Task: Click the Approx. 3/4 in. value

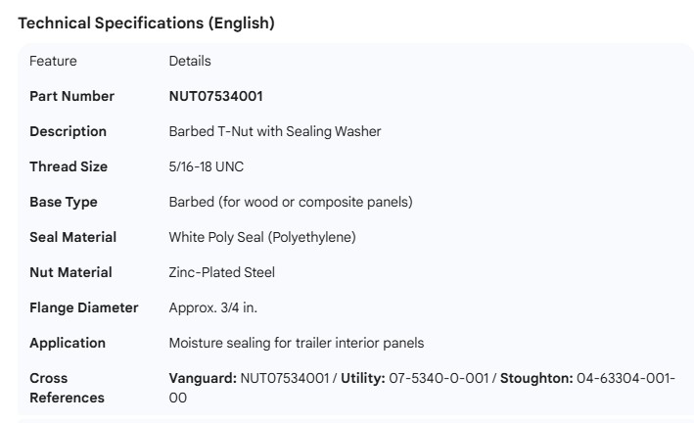Action: coord(215,307)
